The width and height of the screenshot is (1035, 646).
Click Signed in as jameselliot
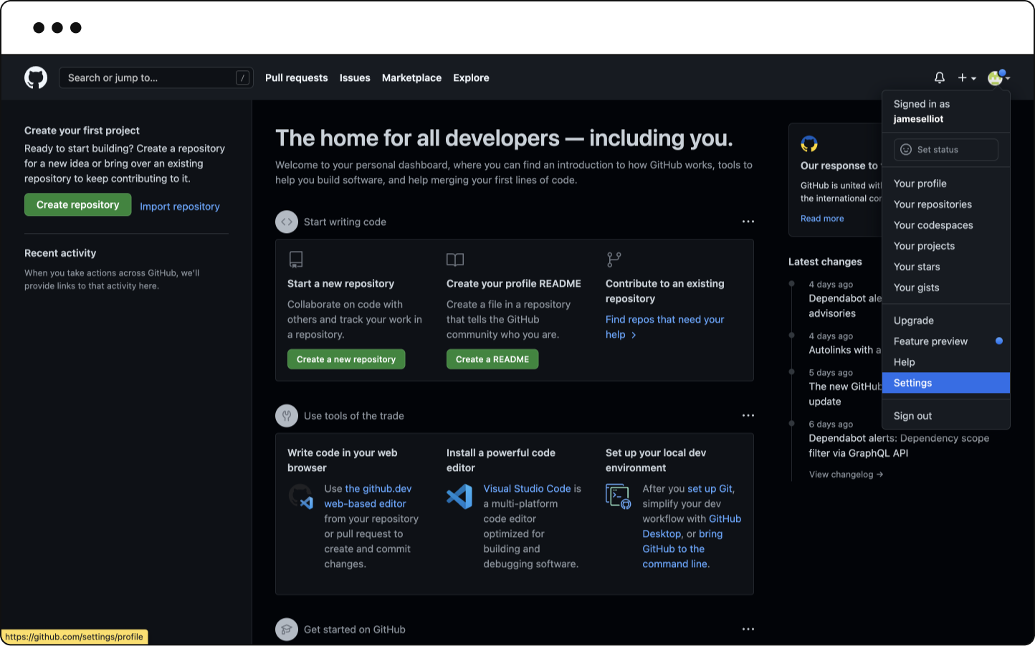coord(922,111)
